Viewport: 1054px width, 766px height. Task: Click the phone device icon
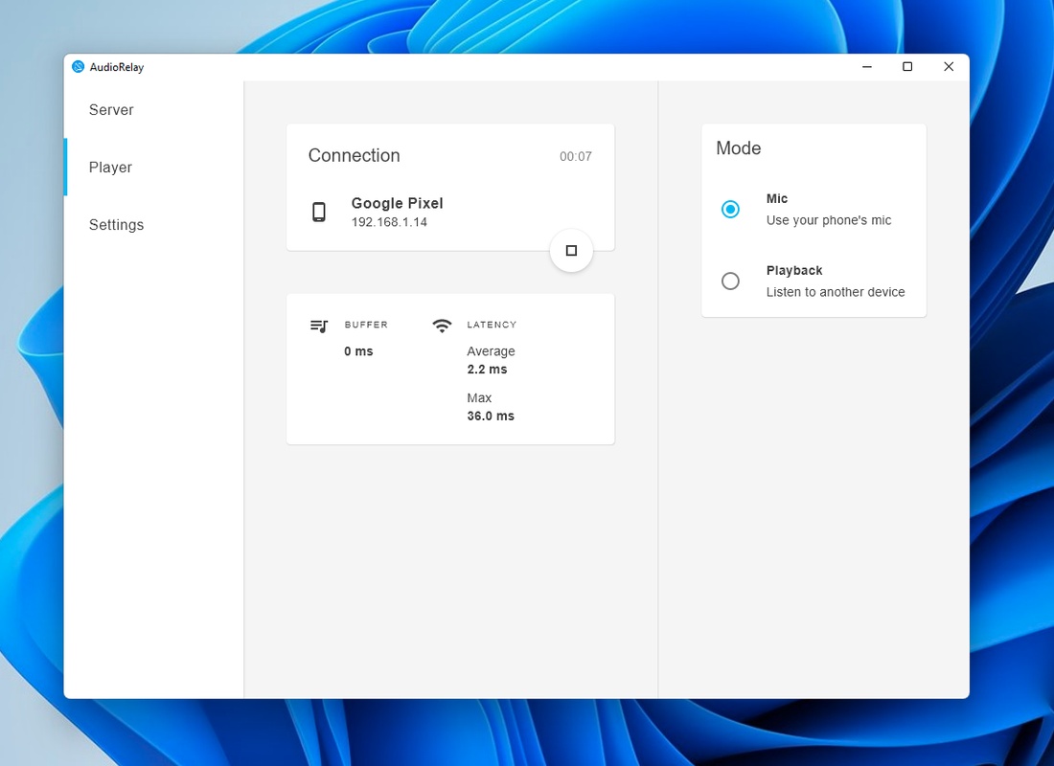coord(319,212)
